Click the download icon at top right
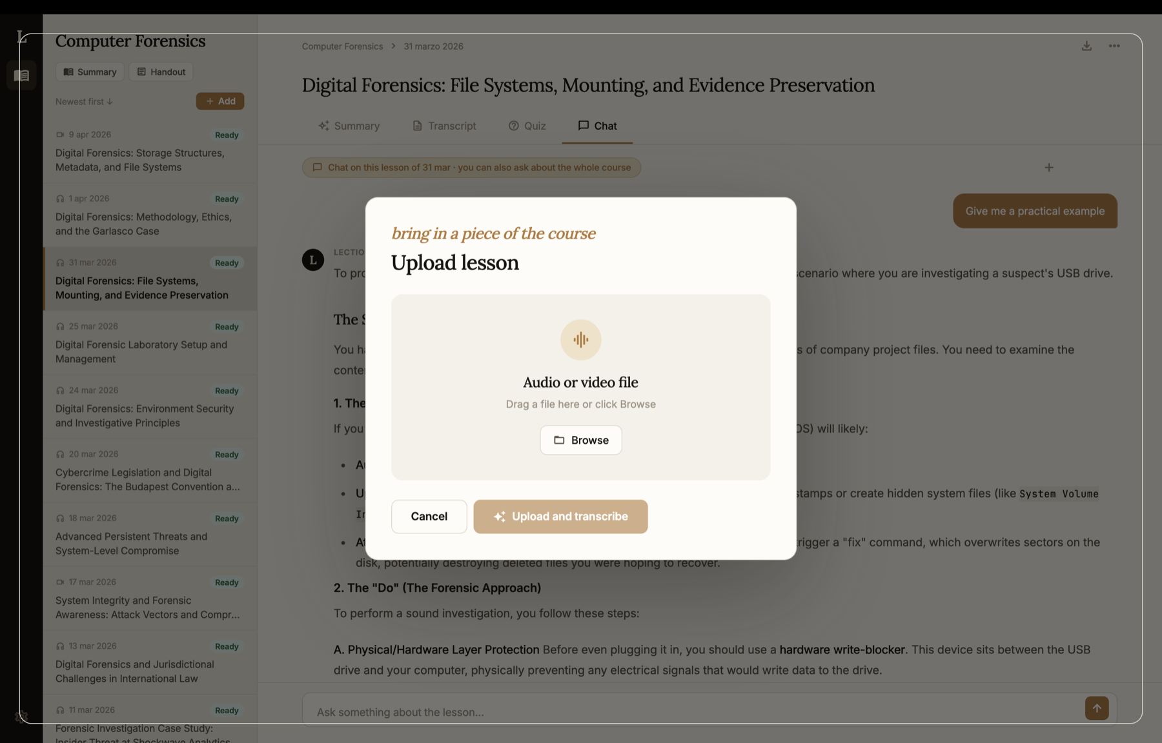Screen dimensions: 1162x743 (1086, 46)
